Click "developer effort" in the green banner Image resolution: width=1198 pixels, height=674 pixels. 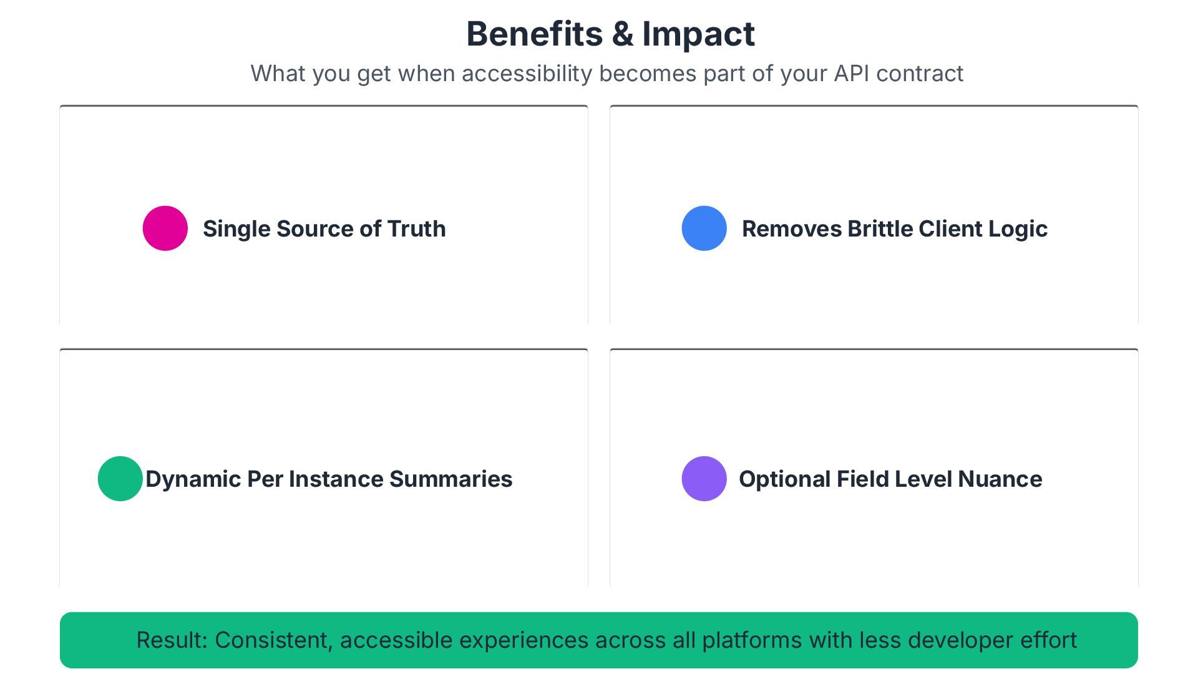[x=992, y=640]
